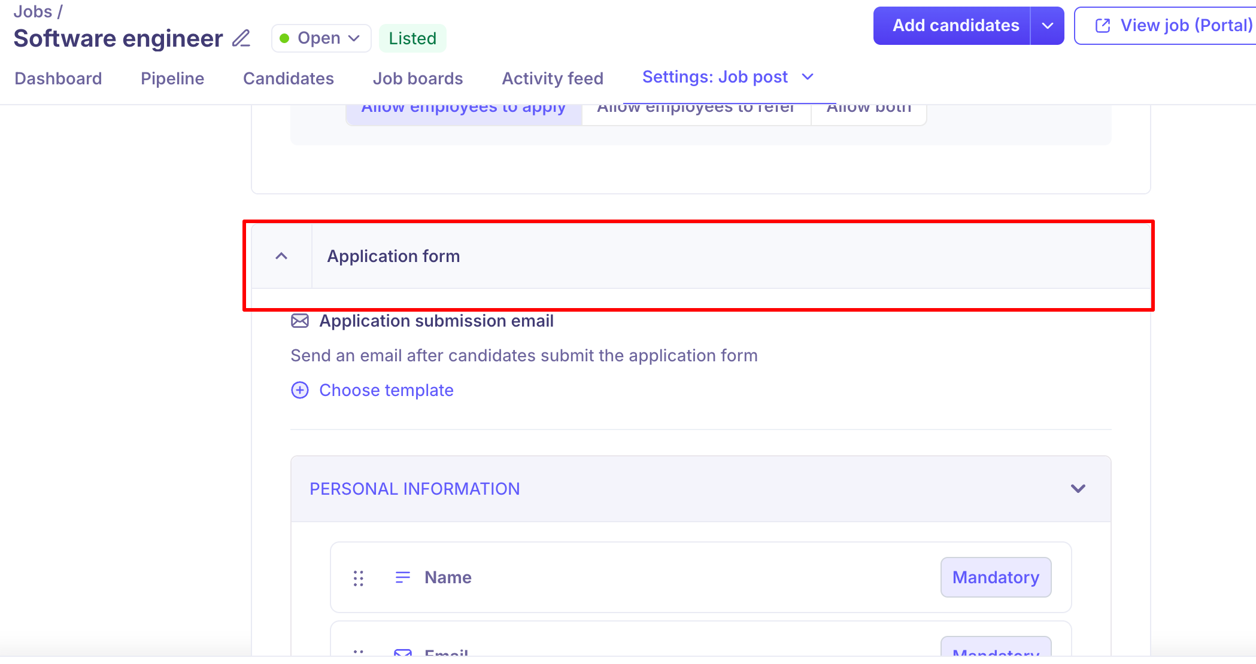
Task: Click the pencil edit icon beside job title
Action: point(241,38)
